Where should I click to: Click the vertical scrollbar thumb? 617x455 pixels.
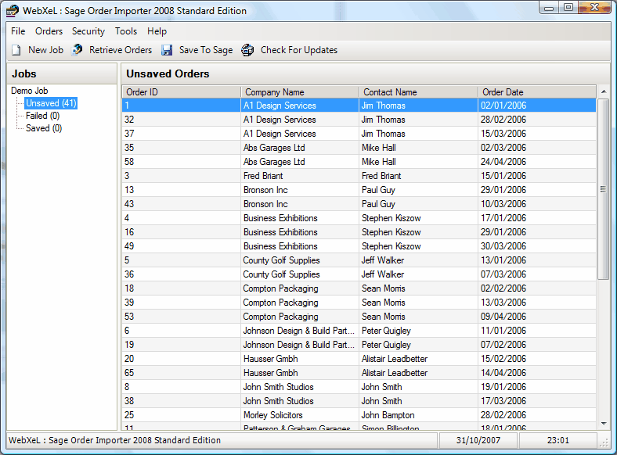pos(603,189)
